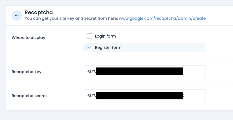Click the redacted bar in the Recaptcha key field
233x120 pixels.
[140, 72]
